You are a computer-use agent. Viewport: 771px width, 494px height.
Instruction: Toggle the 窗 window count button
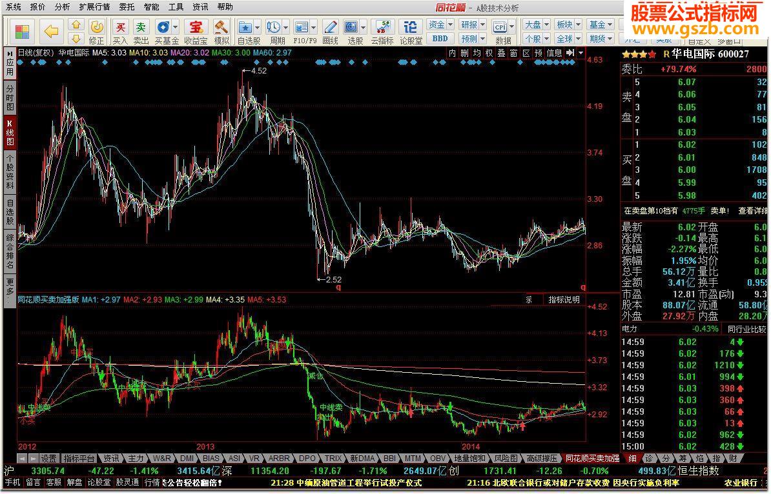tap(514, 53)
